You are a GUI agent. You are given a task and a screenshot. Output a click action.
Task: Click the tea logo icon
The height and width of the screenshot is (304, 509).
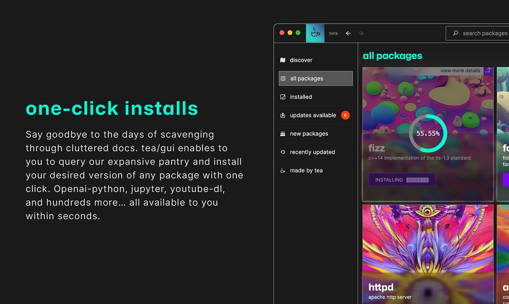315,33
